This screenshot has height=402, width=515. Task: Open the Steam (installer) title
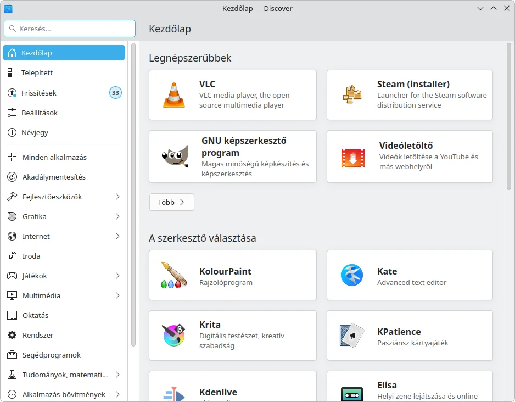click(413, 84)
